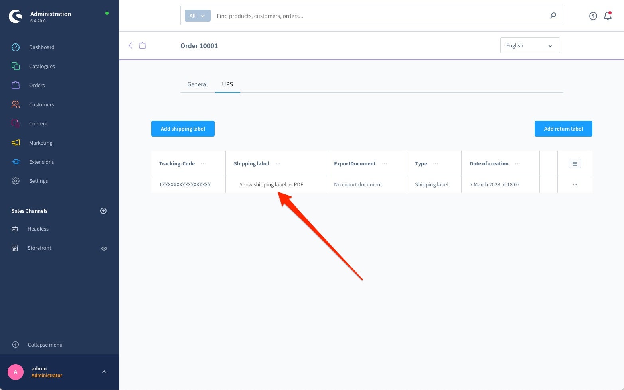Click the admin avatar circle
The height and width of the screenshot is (390, 624).
[x=16, y=372]
